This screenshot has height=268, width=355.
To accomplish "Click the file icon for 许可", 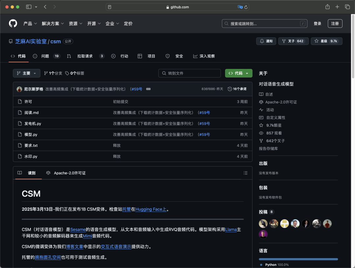I will point(20,102).
